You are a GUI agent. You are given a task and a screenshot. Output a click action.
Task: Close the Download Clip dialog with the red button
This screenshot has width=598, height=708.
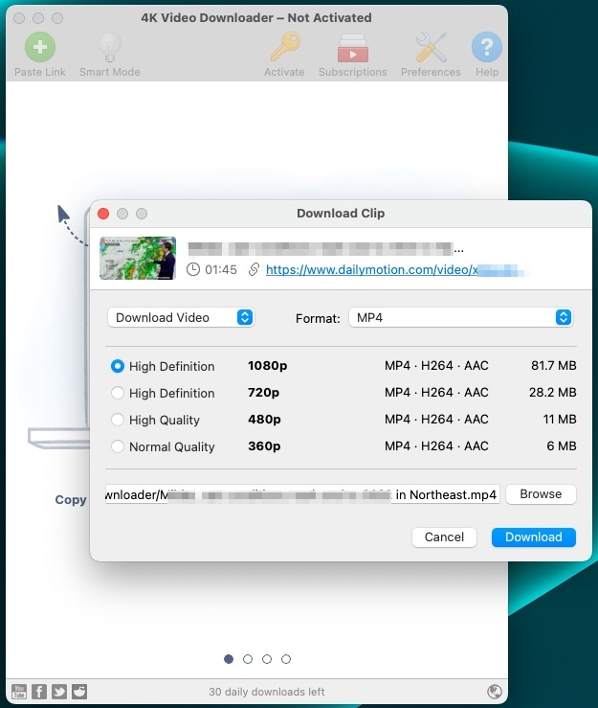click(x=103, y=214)
